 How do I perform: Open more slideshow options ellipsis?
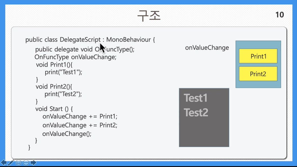coord(26,163)
